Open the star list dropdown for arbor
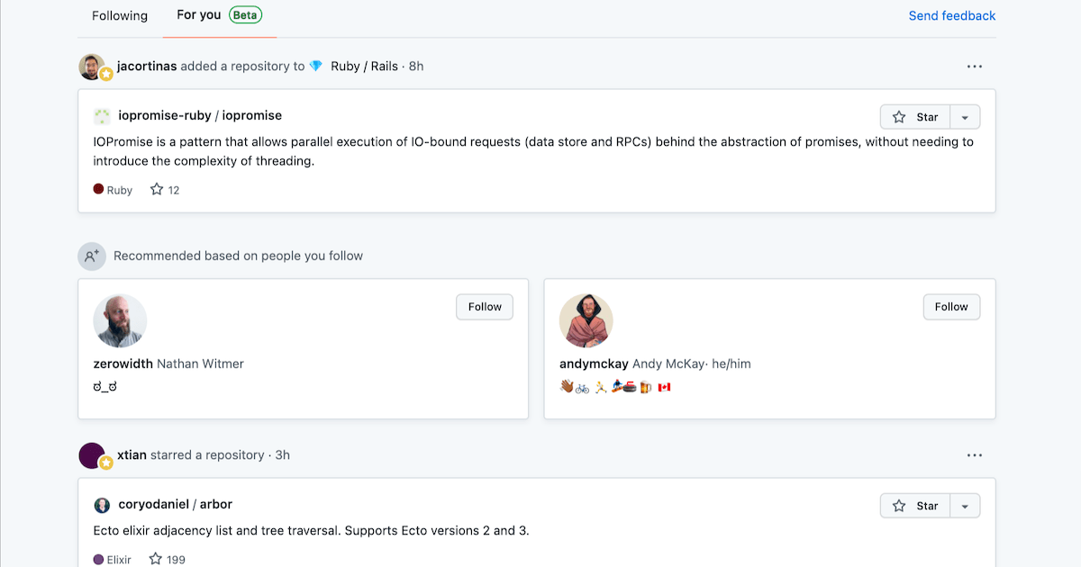1081x567 pixels. click(x=965, y=505)
